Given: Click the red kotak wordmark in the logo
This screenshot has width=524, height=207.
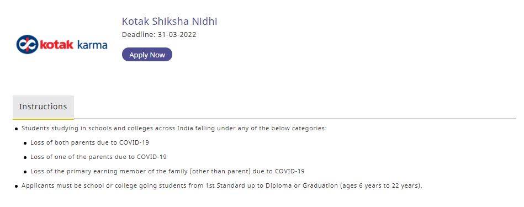Looking at the screenshot, I should coord(56,44).
